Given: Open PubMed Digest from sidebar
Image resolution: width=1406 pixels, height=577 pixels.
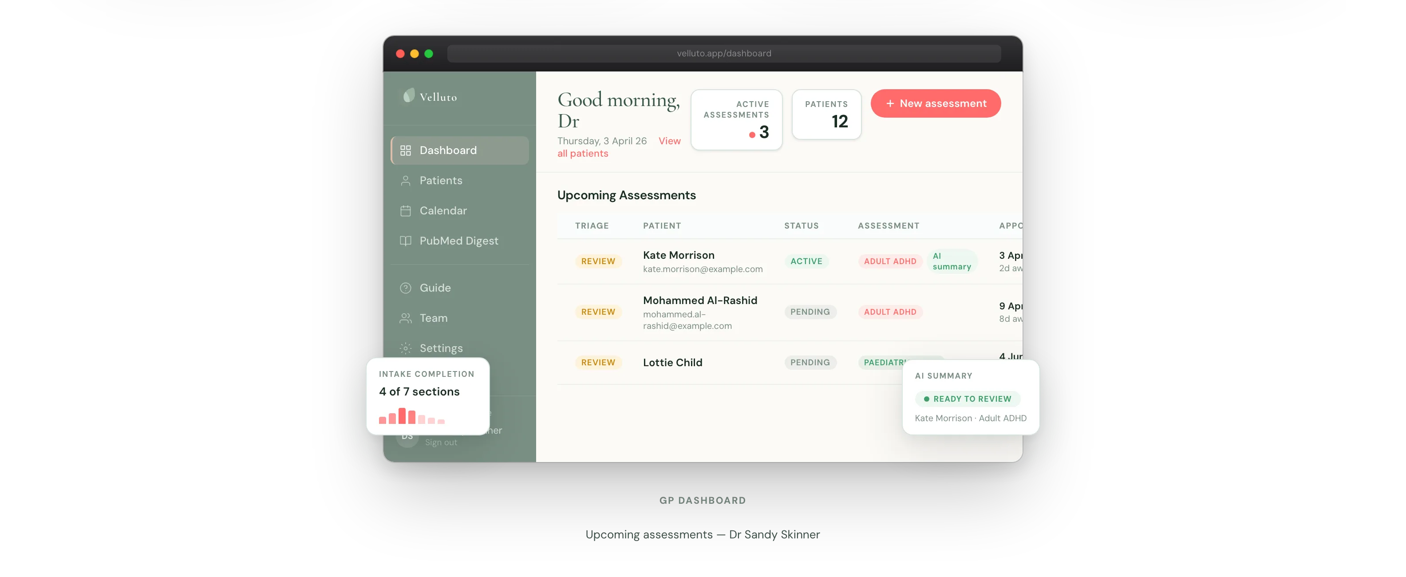Looking at the screenshot, I should tap(460, 241).
